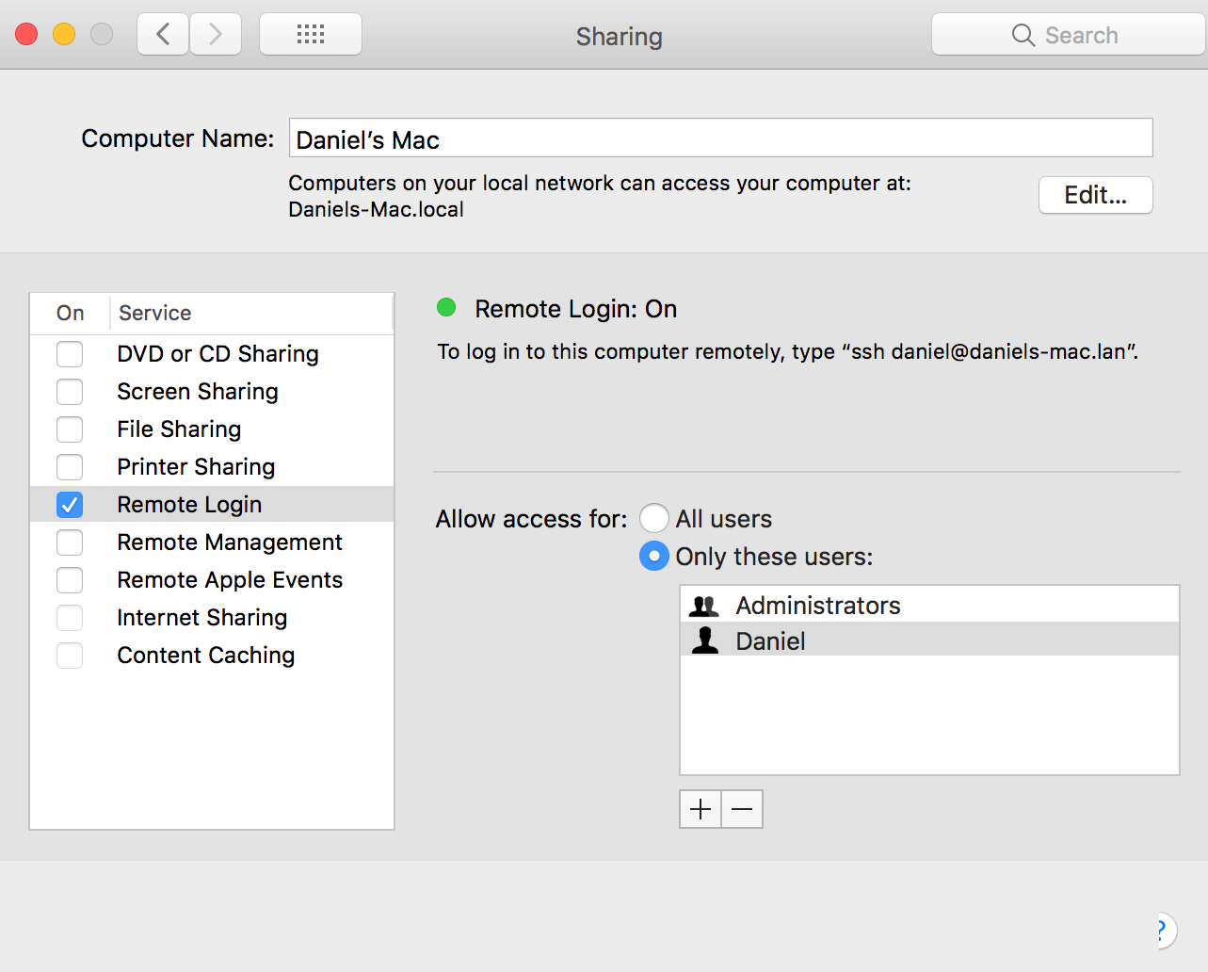1208x972 pixels.
Task: Click the green Remote Login status indicator
Action: tap(446, 307)
